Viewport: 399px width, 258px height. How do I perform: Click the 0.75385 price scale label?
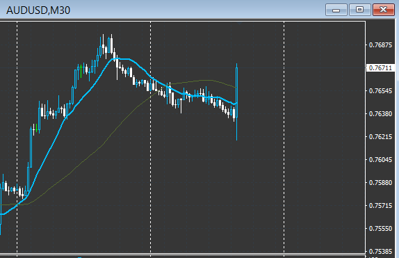click(x=380, y=251)
